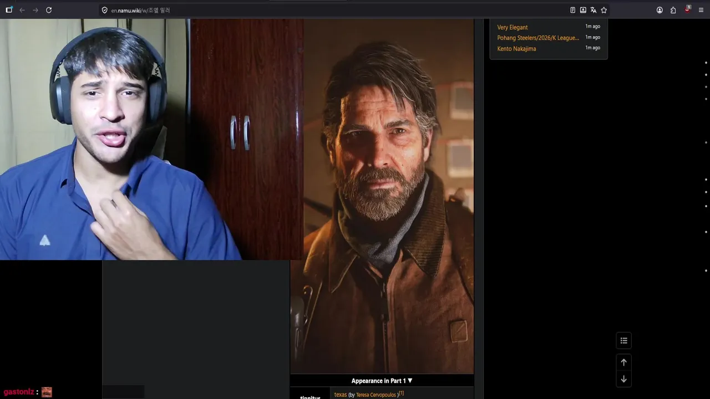Go forward using the browser forward arrow
Image resolution: width=710 pixels, height=399 pixels.
tap(35, 10)
